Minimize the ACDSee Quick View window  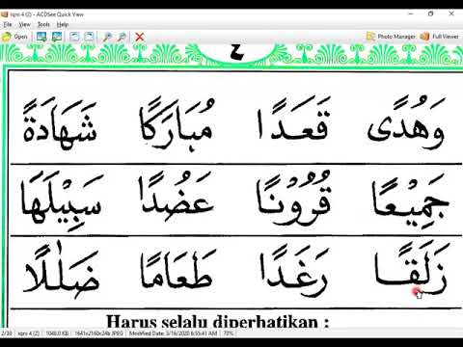point(411,14)
